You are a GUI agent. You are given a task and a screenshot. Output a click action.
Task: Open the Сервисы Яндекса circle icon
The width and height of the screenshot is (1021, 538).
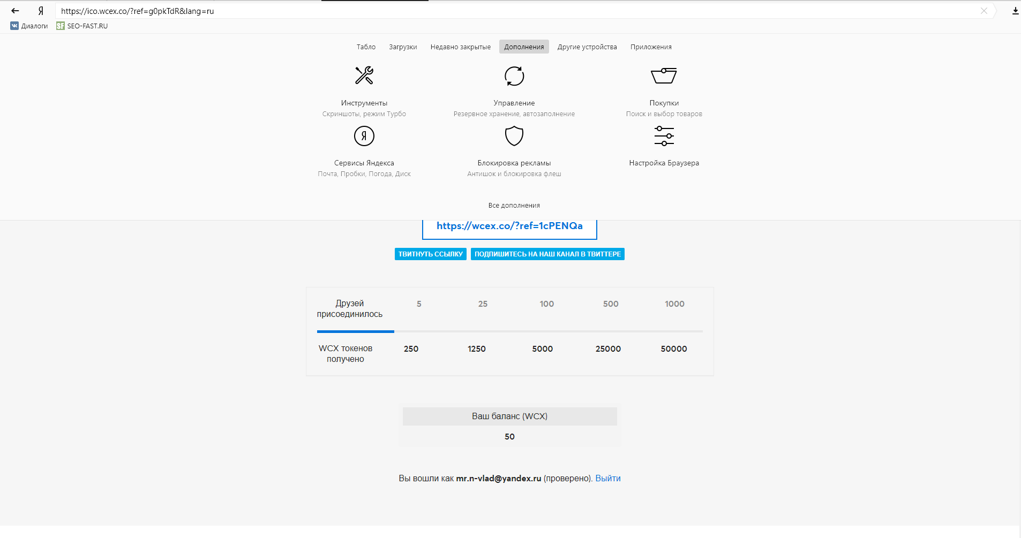click(364, 136)
